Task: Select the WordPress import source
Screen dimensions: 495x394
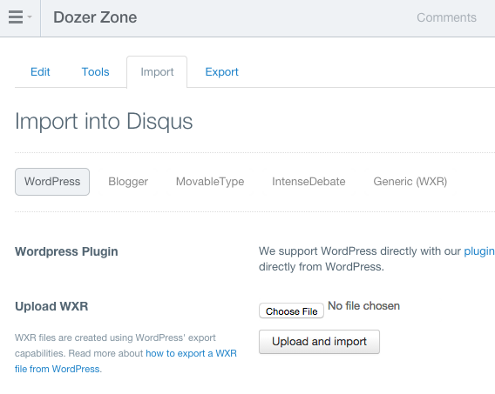Action: tap(52, 182)
